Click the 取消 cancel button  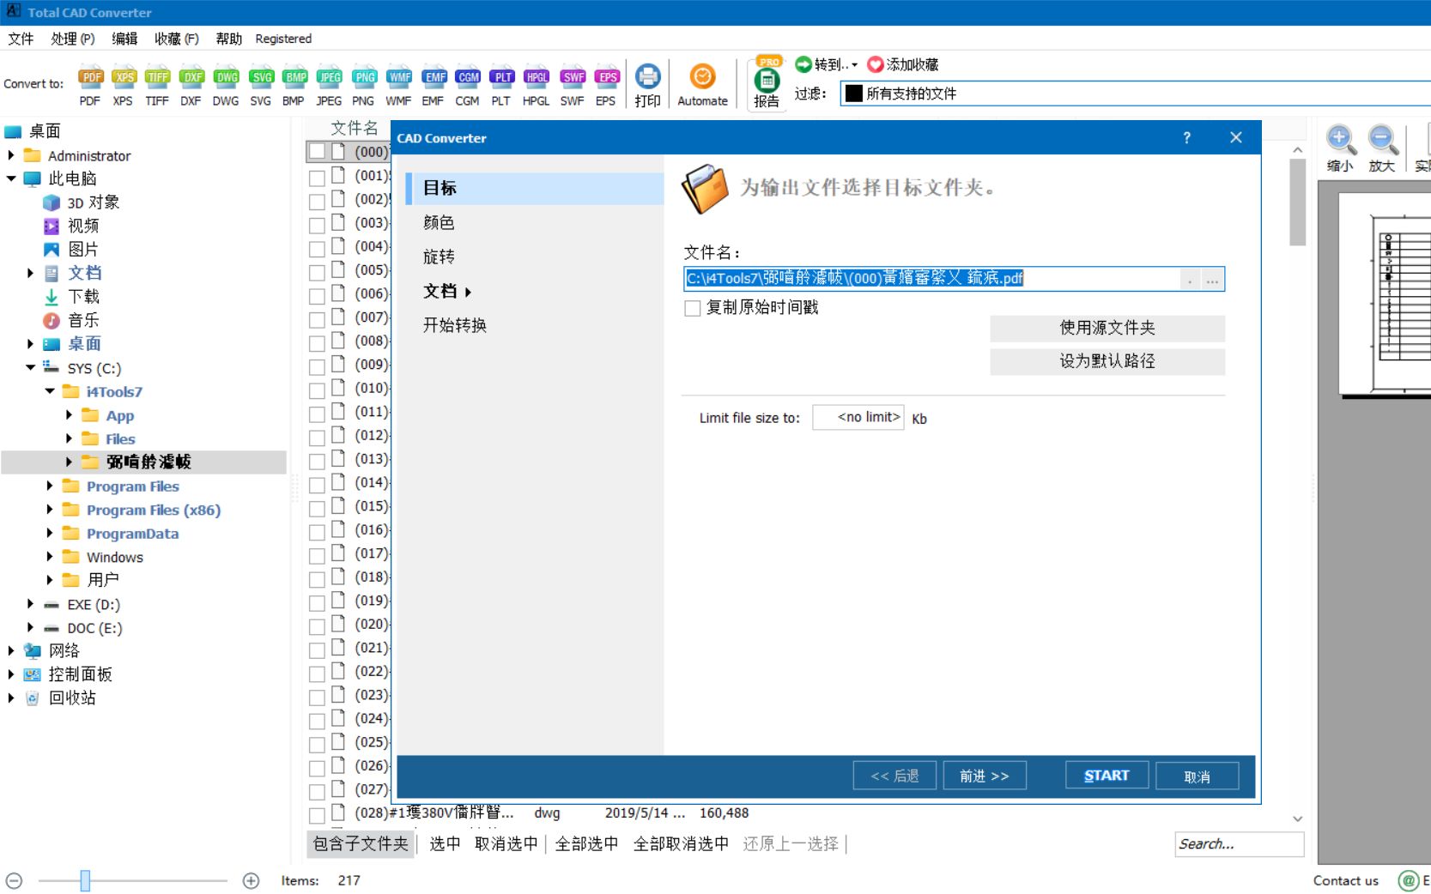pos(1197,776)
